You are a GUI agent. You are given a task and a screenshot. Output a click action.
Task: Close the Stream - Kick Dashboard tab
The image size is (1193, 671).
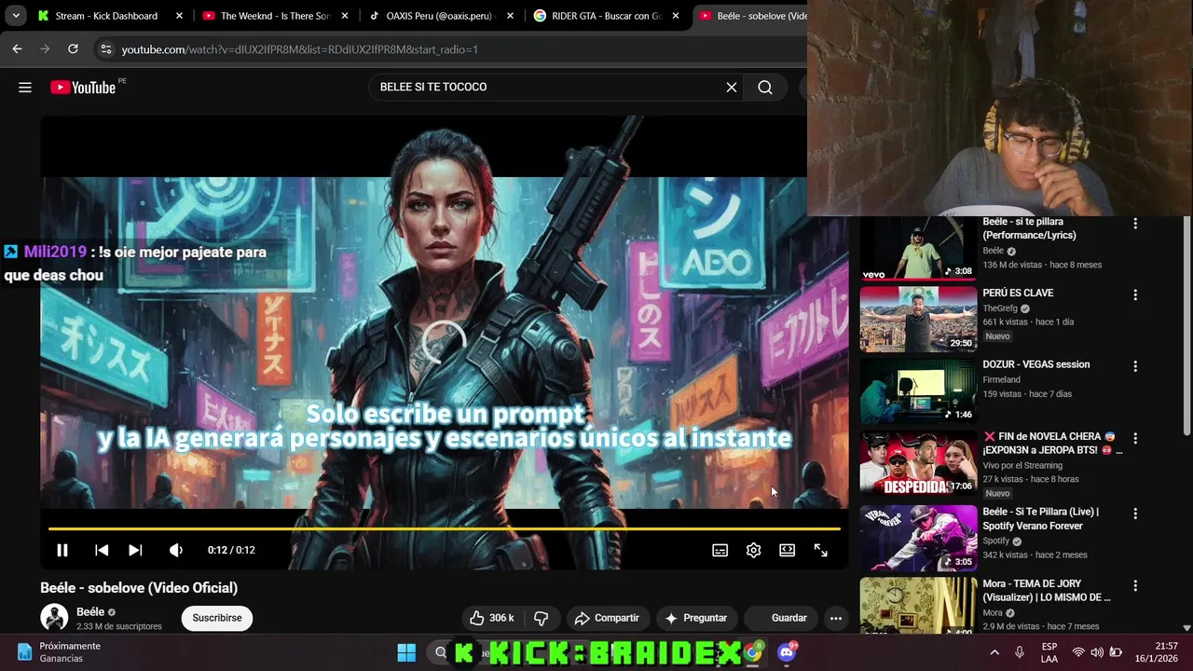click(180, 16)
